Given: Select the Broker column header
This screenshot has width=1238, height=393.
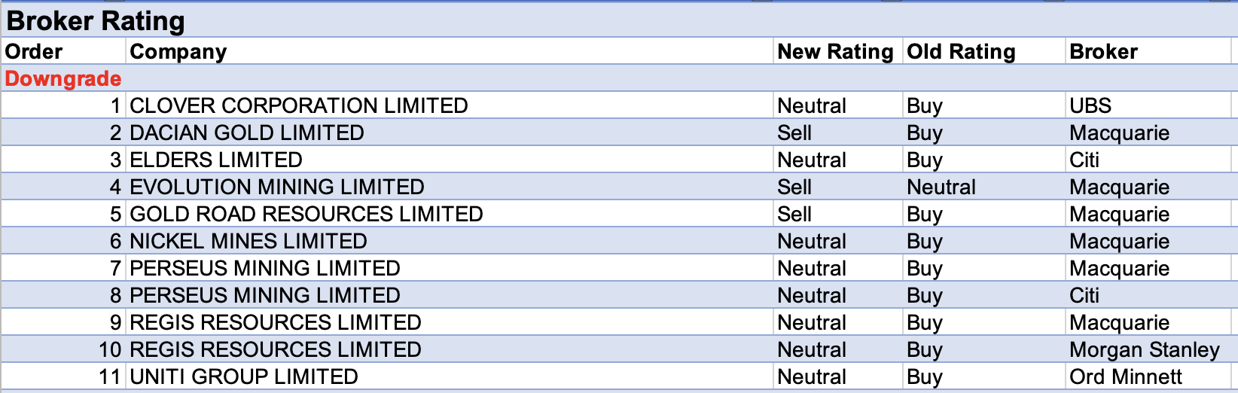Looking at the screenshot, I should [1103, 51].
